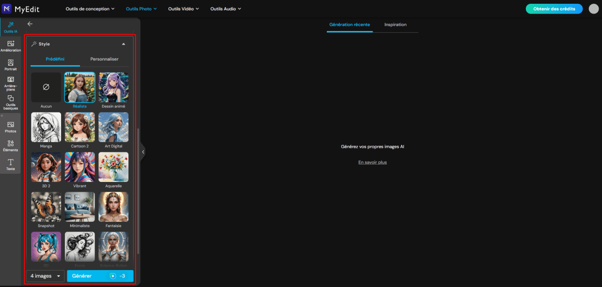The height and width of the screenshot is (287, 602).
Task: Open Outils basiques in sidebar
Action: pos(10,103)
